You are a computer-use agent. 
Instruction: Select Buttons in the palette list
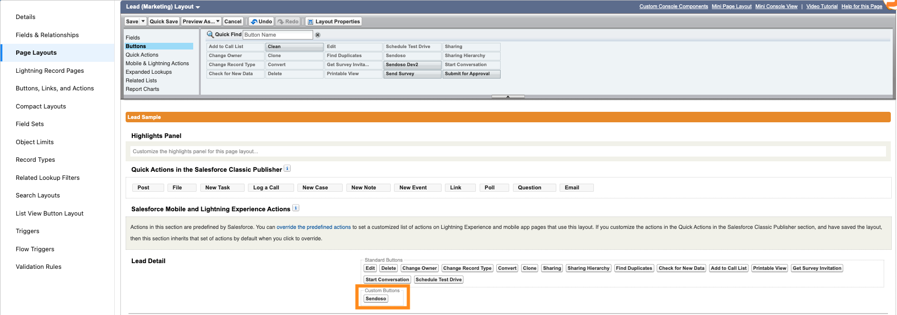[x=159, y=46]
